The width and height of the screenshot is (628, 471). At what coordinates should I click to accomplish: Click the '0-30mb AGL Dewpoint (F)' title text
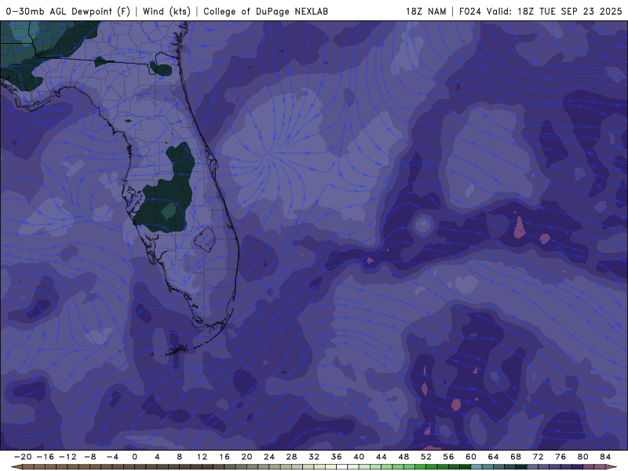(68, 12)
